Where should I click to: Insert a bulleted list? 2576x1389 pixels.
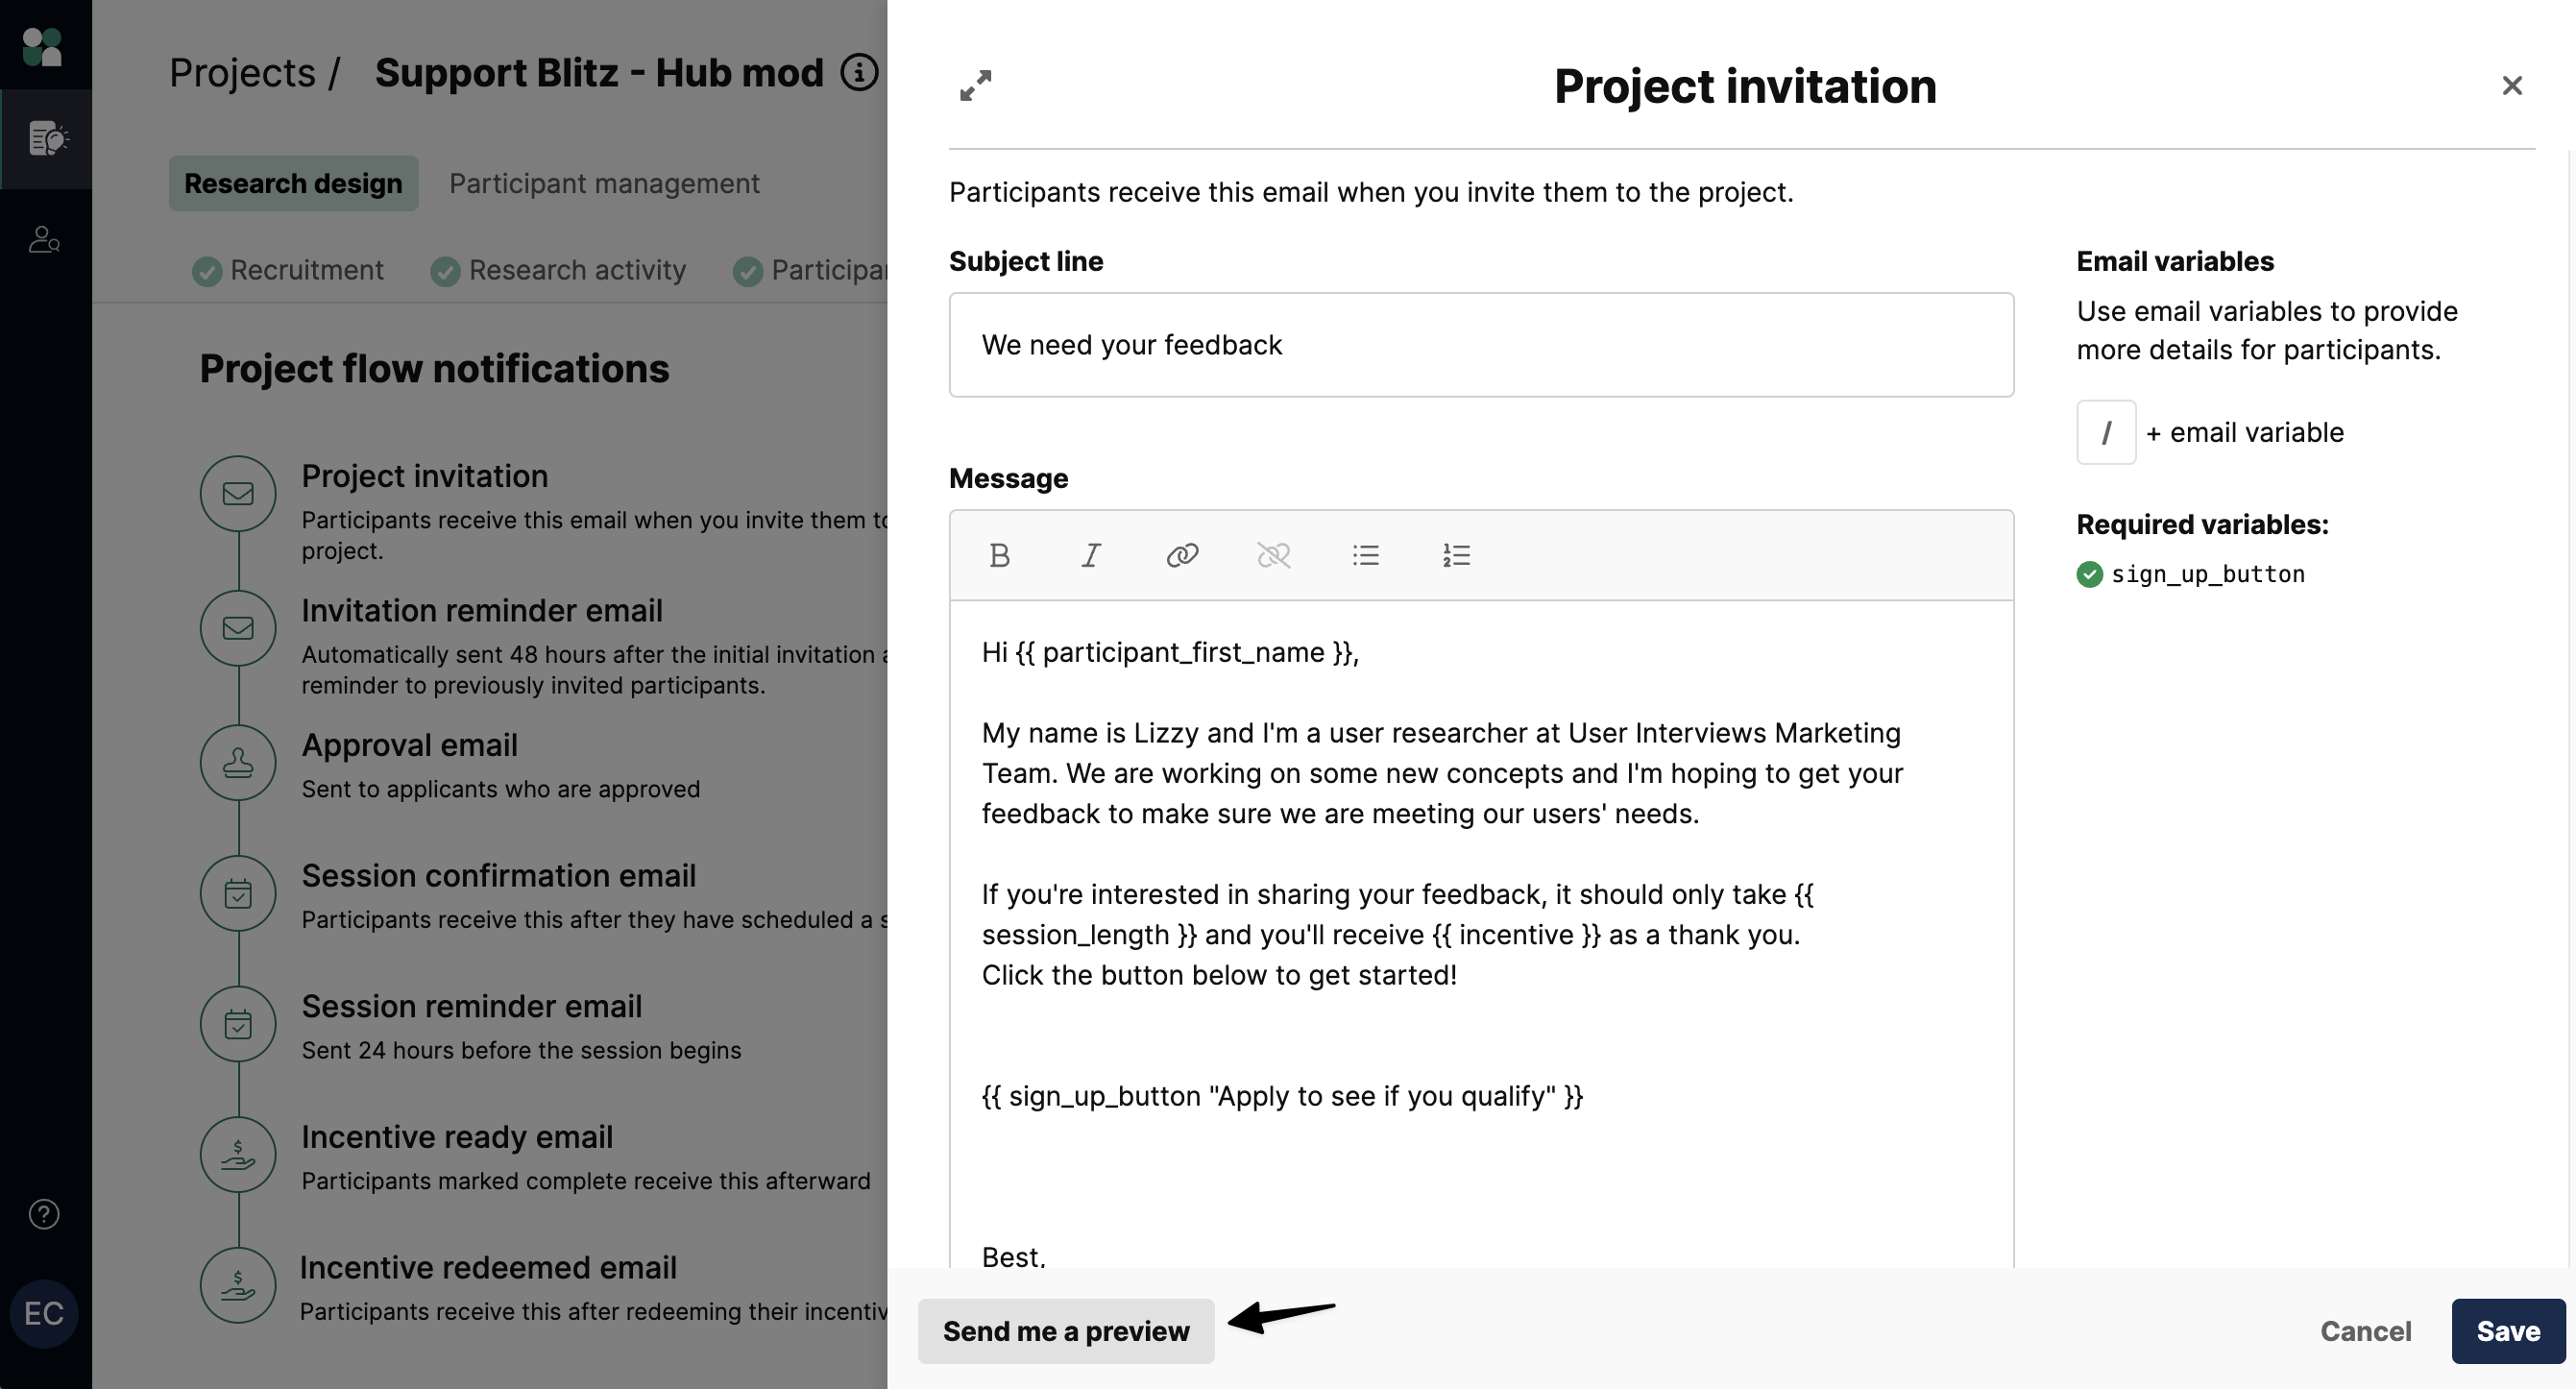[1365, 555]
